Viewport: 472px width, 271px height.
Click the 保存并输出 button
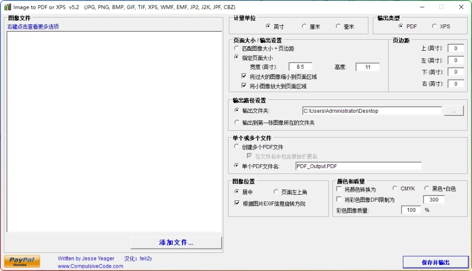click(435, 261)
